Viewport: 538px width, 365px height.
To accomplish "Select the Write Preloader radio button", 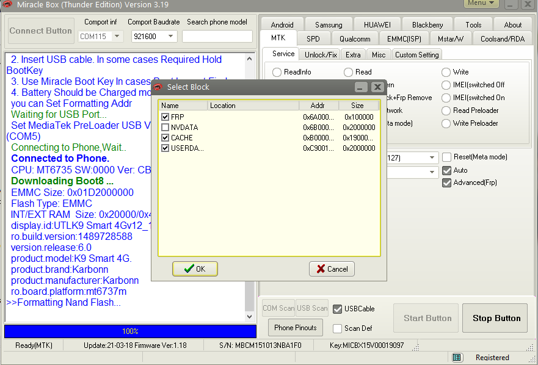I will [446, 123].
